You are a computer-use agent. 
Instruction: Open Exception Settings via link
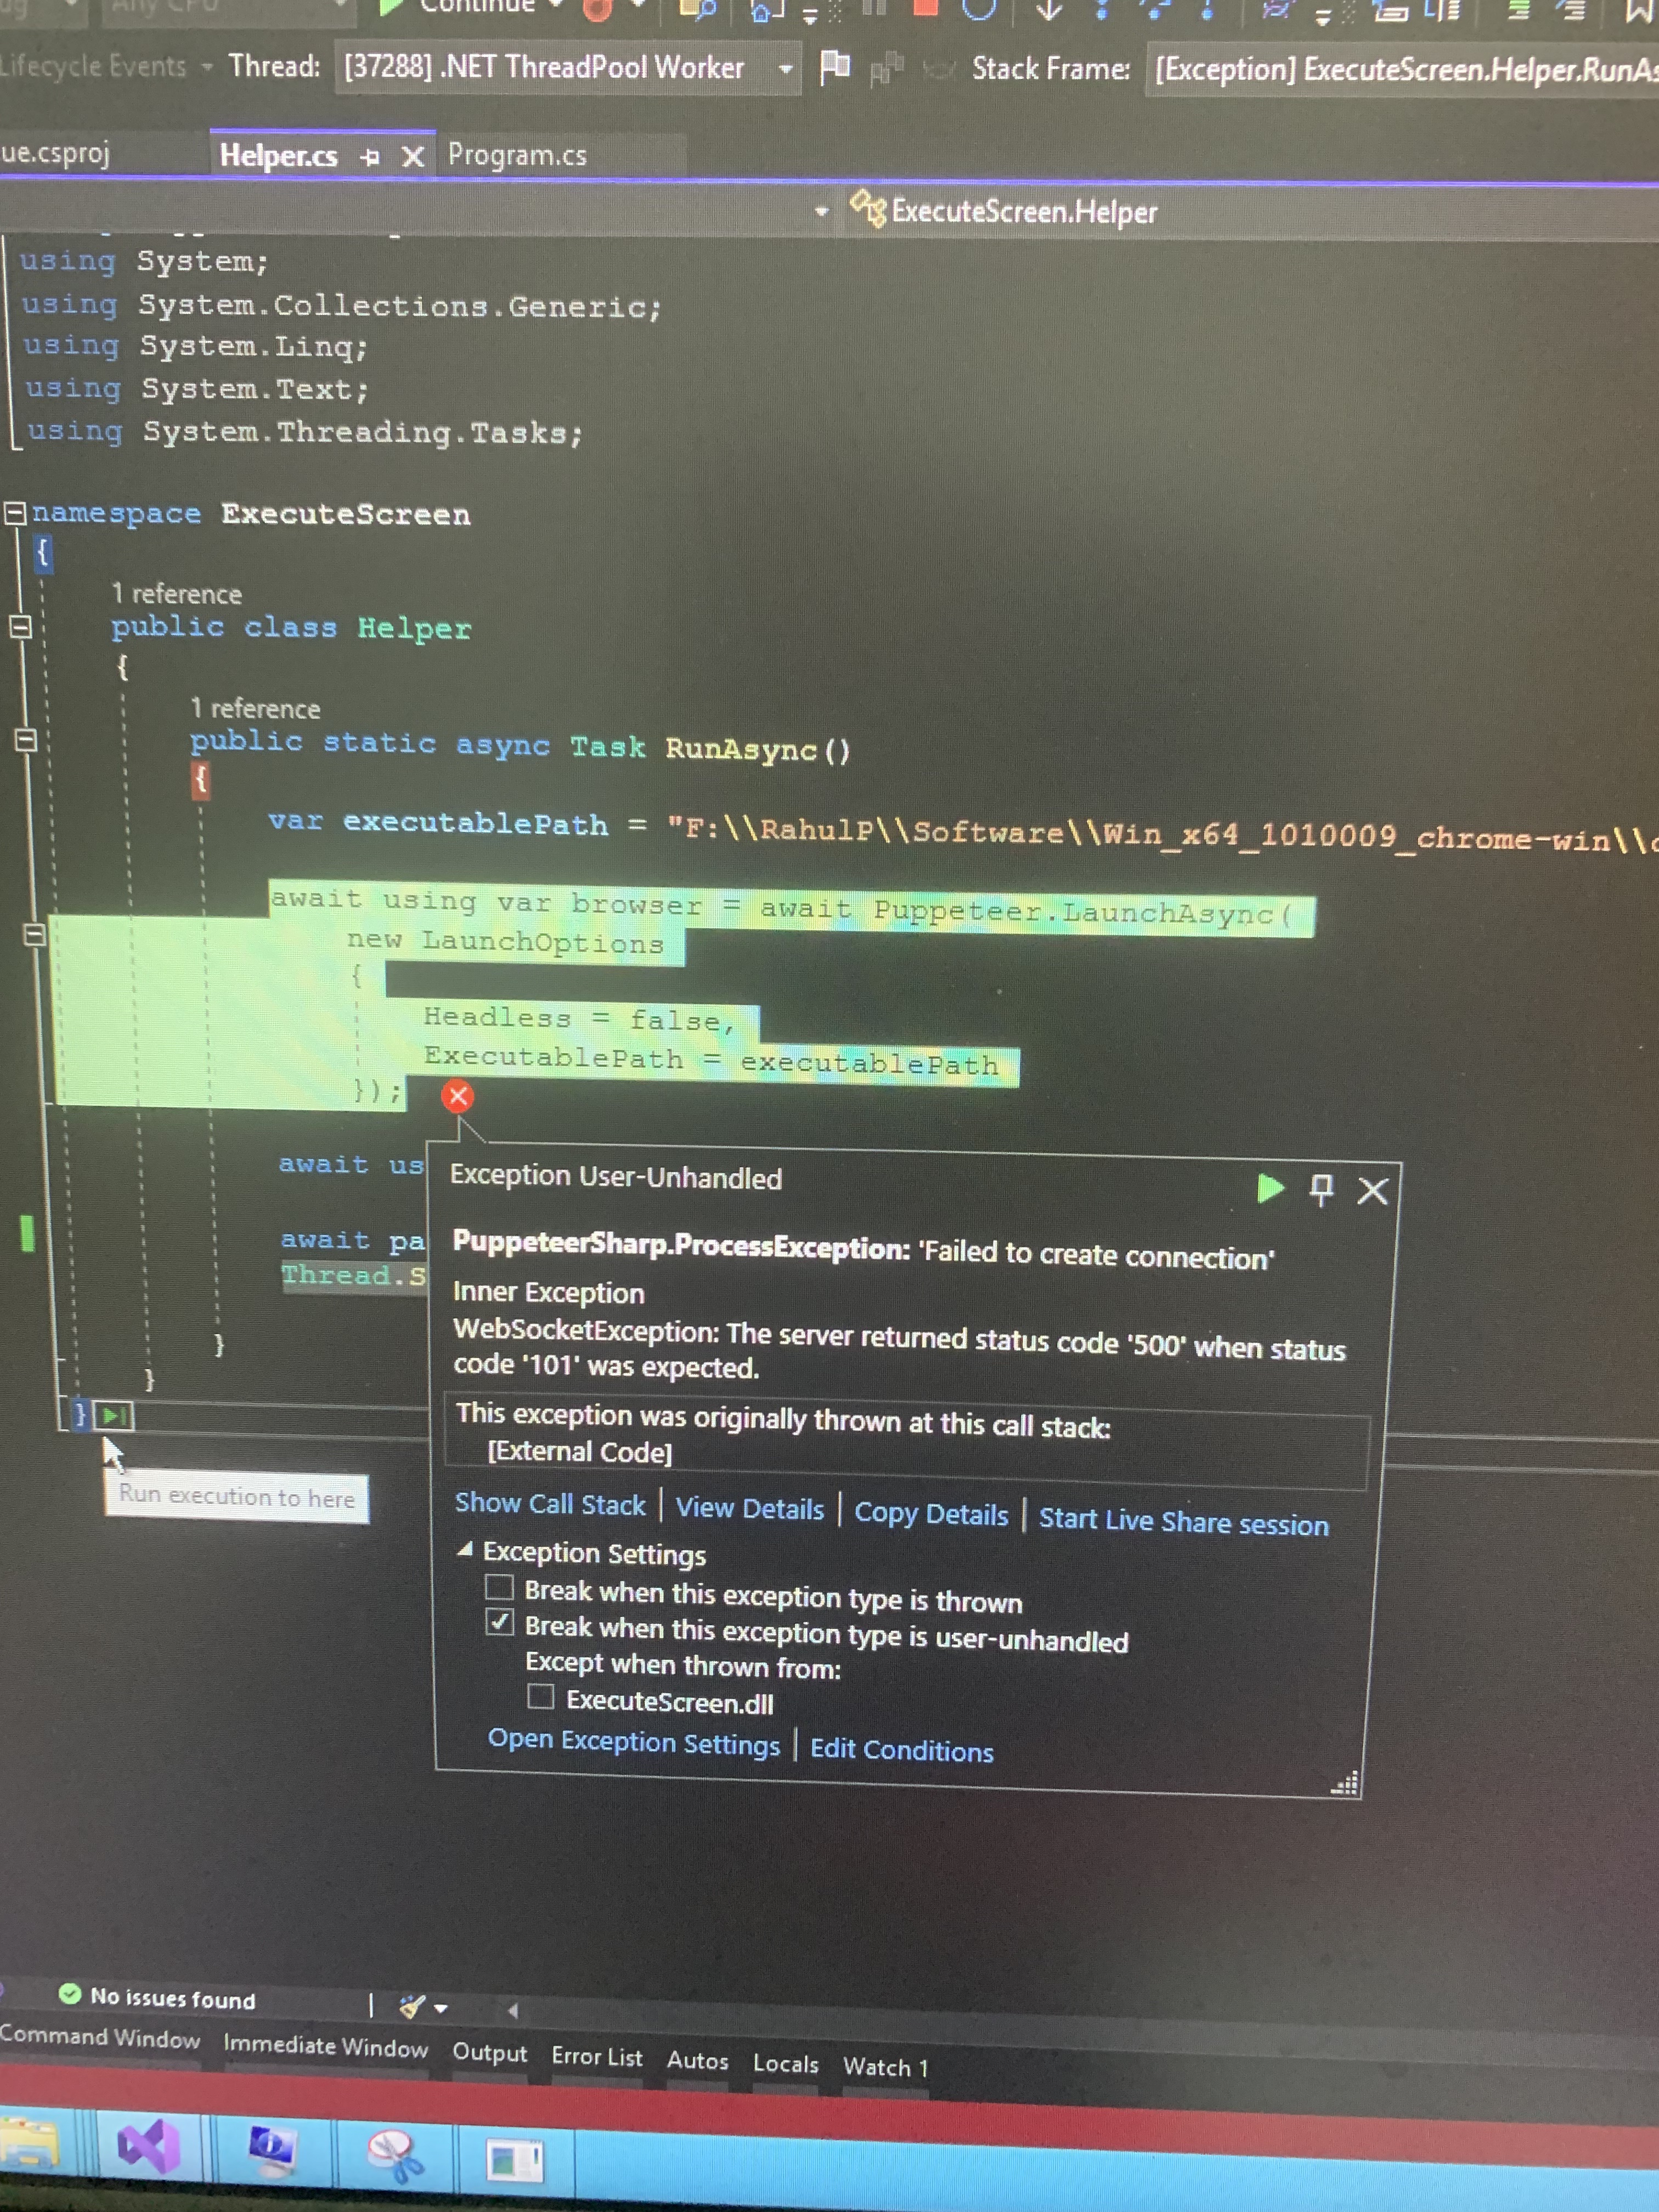point(633,1742)
